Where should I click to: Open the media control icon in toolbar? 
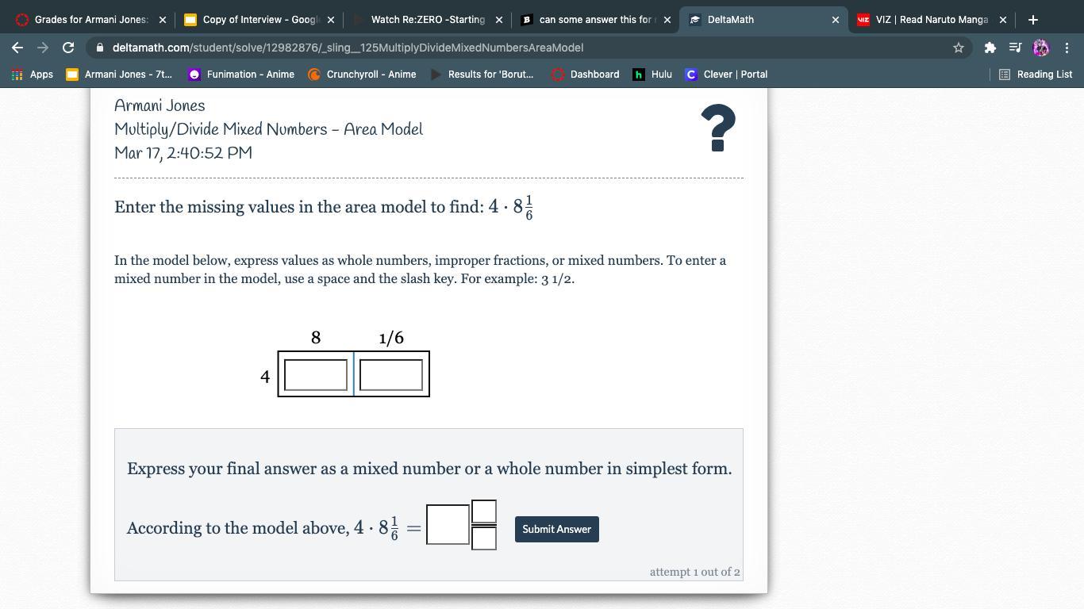click(1015, 48)
